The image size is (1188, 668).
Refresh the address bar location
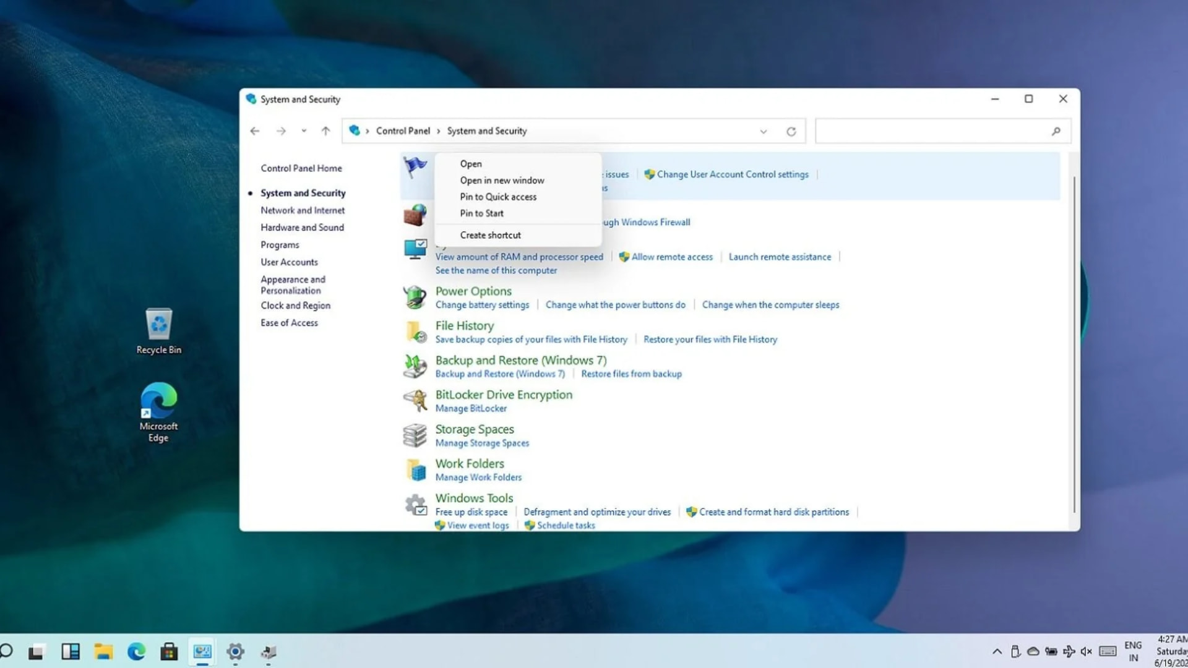point(791,131)
